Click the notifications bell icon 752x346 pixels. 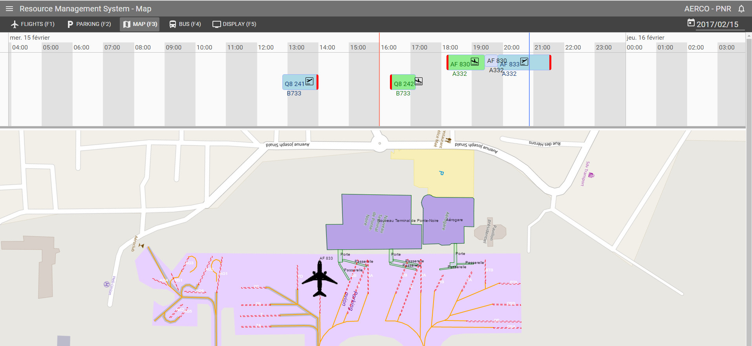[x=741, y=9]
